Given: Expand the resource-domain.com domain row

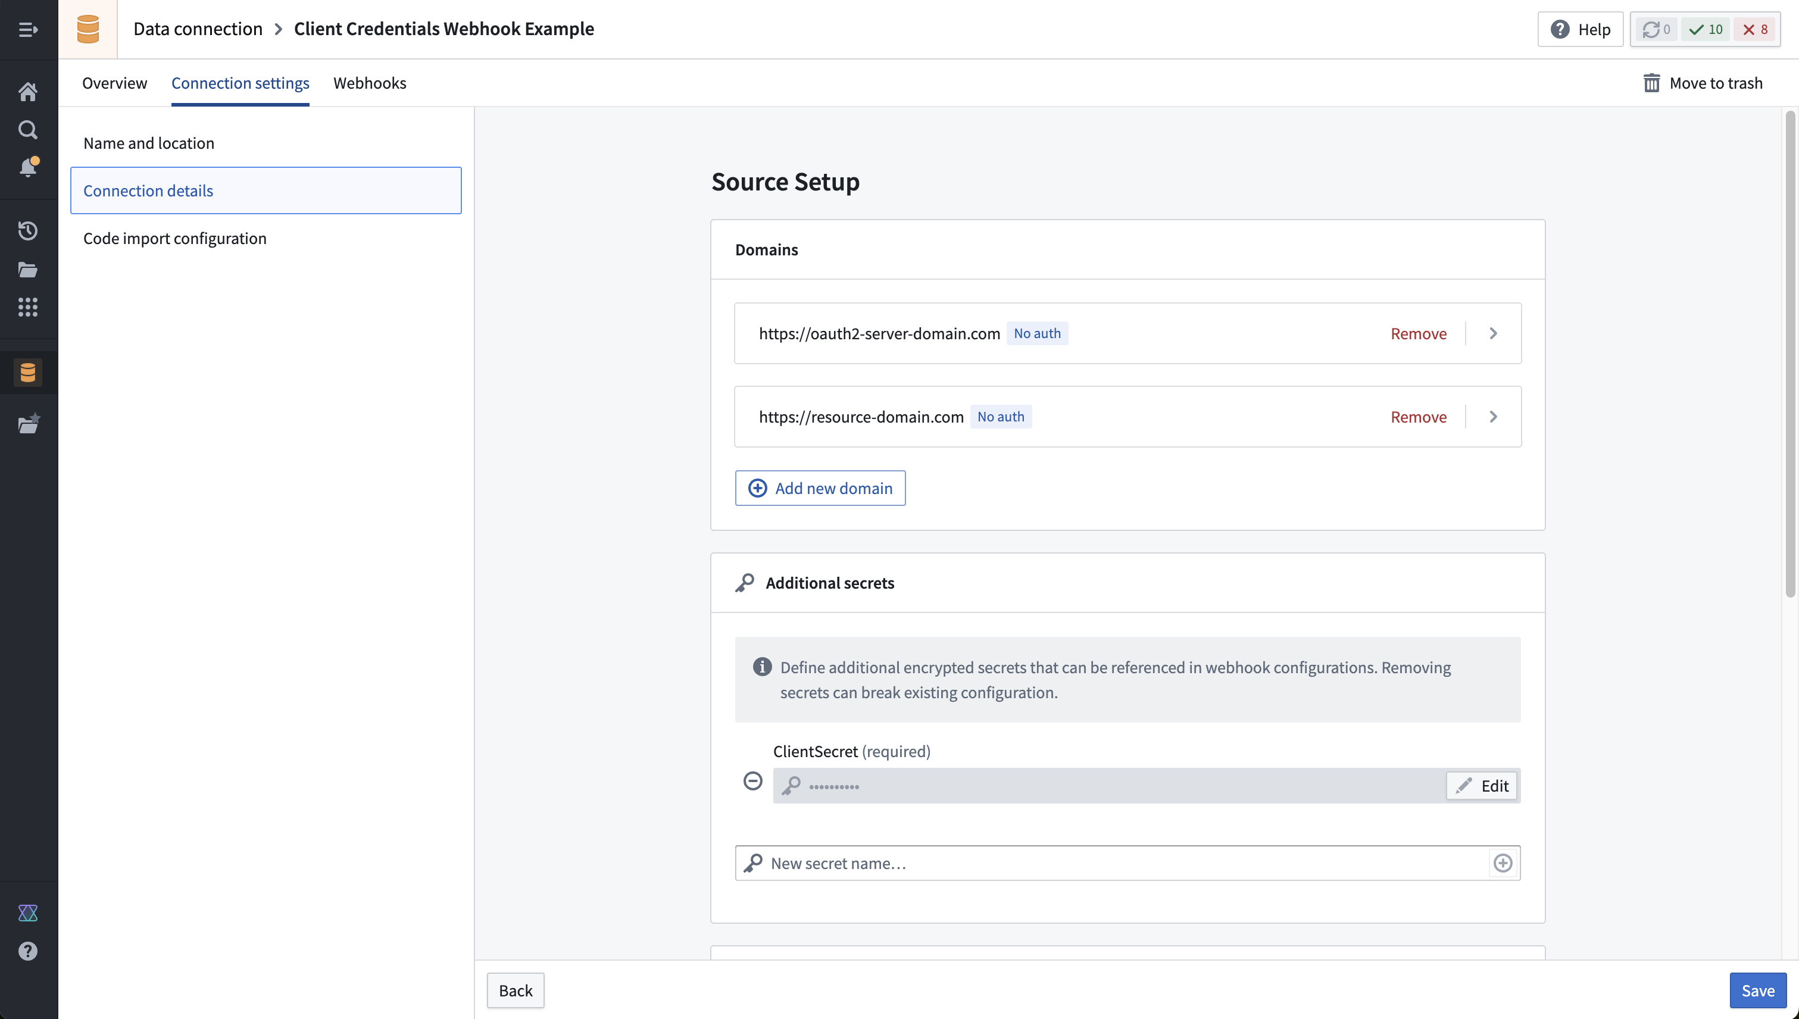Looking at the screenshot, I should (x=1493, y=417).
